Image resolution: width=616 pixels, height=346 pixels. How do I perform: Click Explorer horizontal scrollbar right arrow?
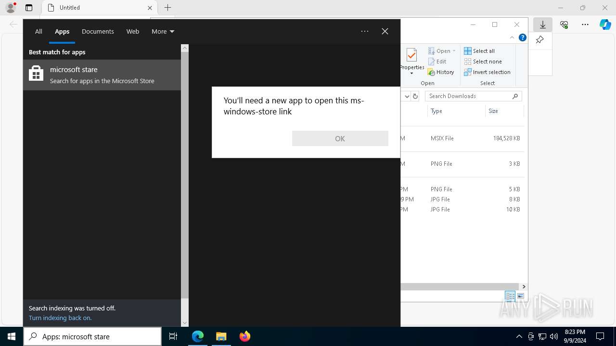[x=524, y=286]
